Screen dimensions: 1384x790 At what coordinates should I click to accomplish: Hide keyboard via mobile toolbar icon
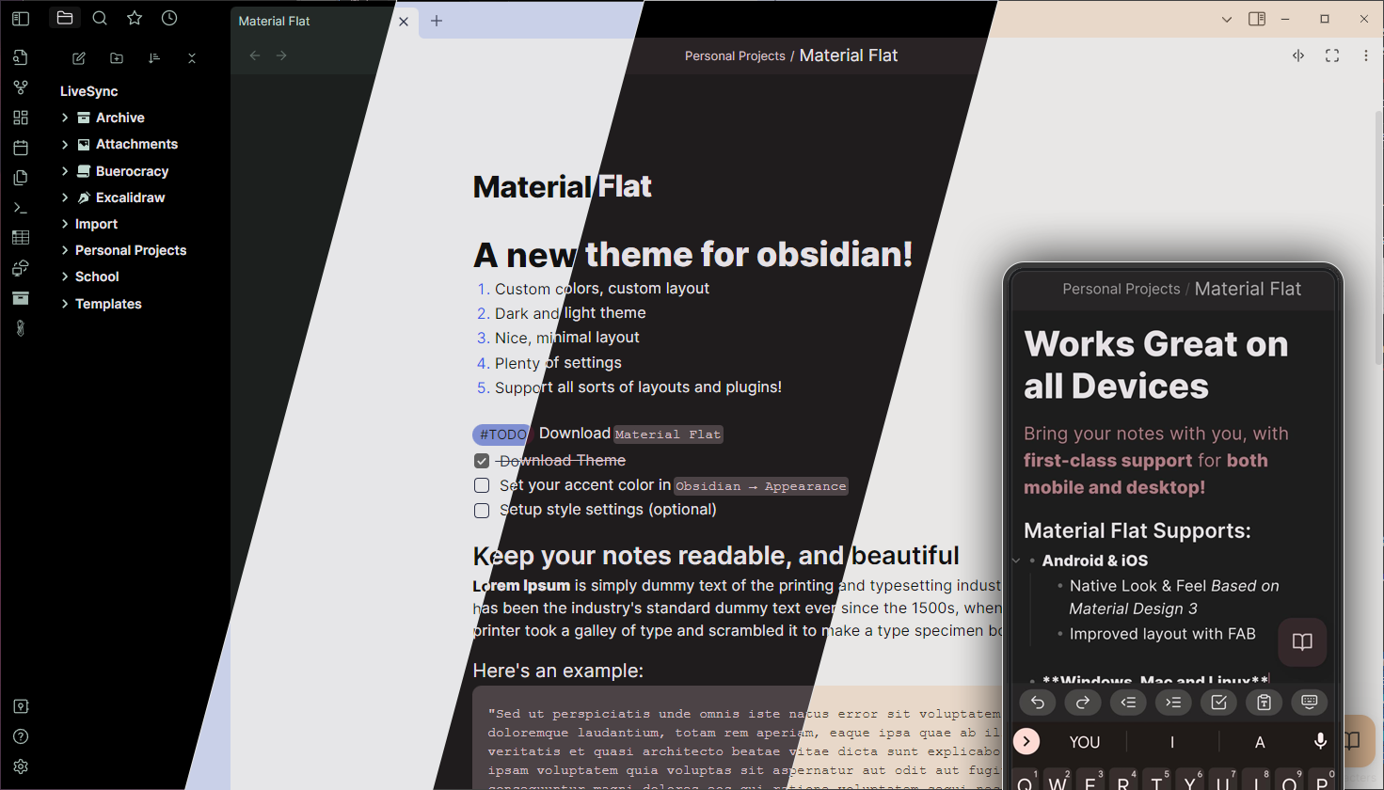coord(1309,702)
